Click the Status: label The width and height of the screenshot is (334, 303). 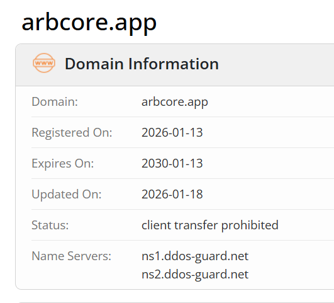click(50, 225)
